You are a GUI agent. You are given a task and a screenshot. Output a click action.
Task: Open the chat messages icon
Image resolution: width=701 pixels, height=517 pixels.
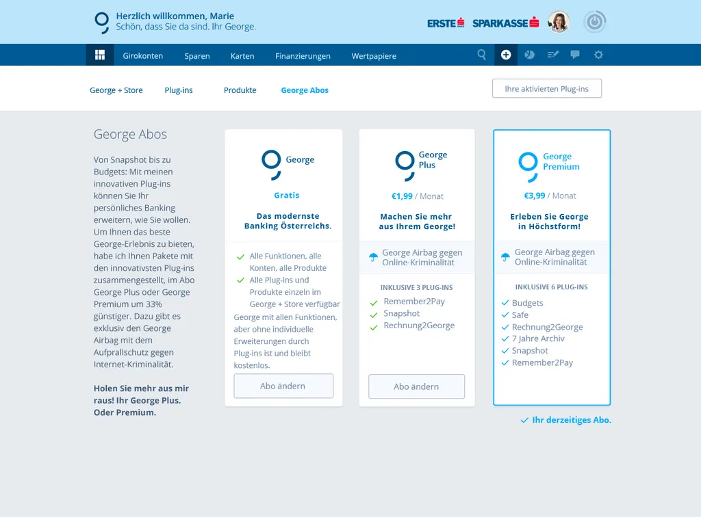click(x=575, y=55)
